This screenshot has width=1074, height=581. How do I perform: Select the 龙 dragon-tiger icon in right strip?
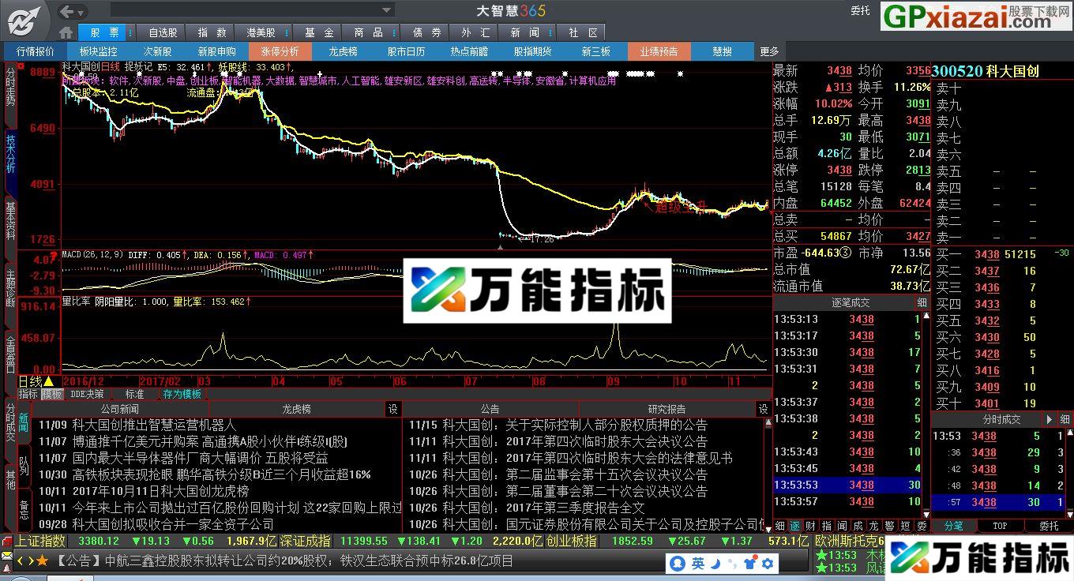click(875, 525)
